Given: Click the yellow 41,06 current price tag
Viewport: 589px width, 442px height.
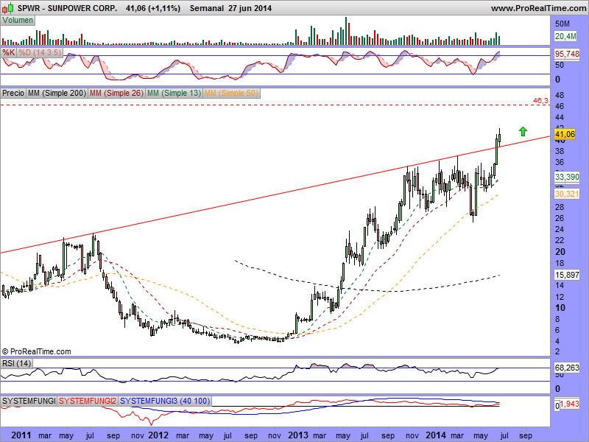Looking at the screenshot, I should coord(565,134).
